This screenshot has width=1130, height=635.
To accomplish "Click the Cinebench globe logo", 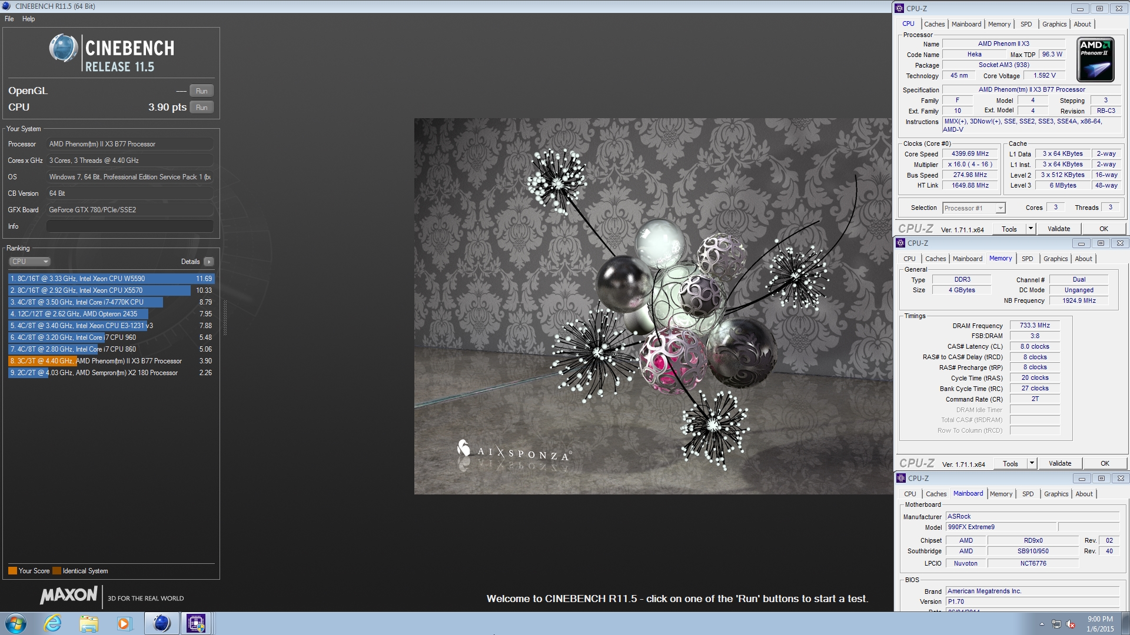I will (64, 48).
